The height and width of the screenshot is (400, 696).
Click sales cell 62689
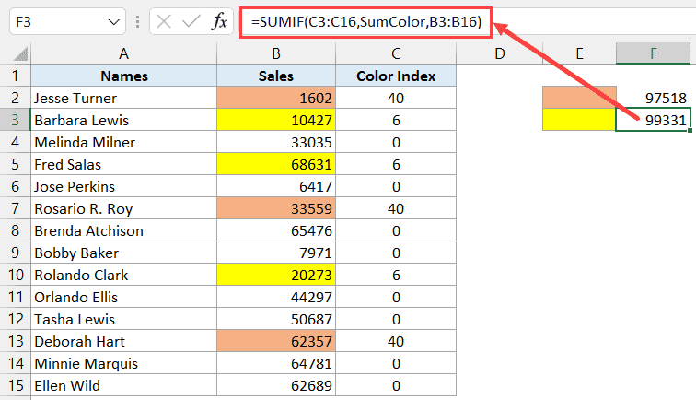point(276,385)
